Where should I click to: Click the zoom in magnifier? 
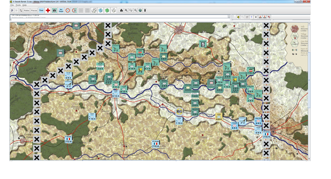tap(126, 10)
